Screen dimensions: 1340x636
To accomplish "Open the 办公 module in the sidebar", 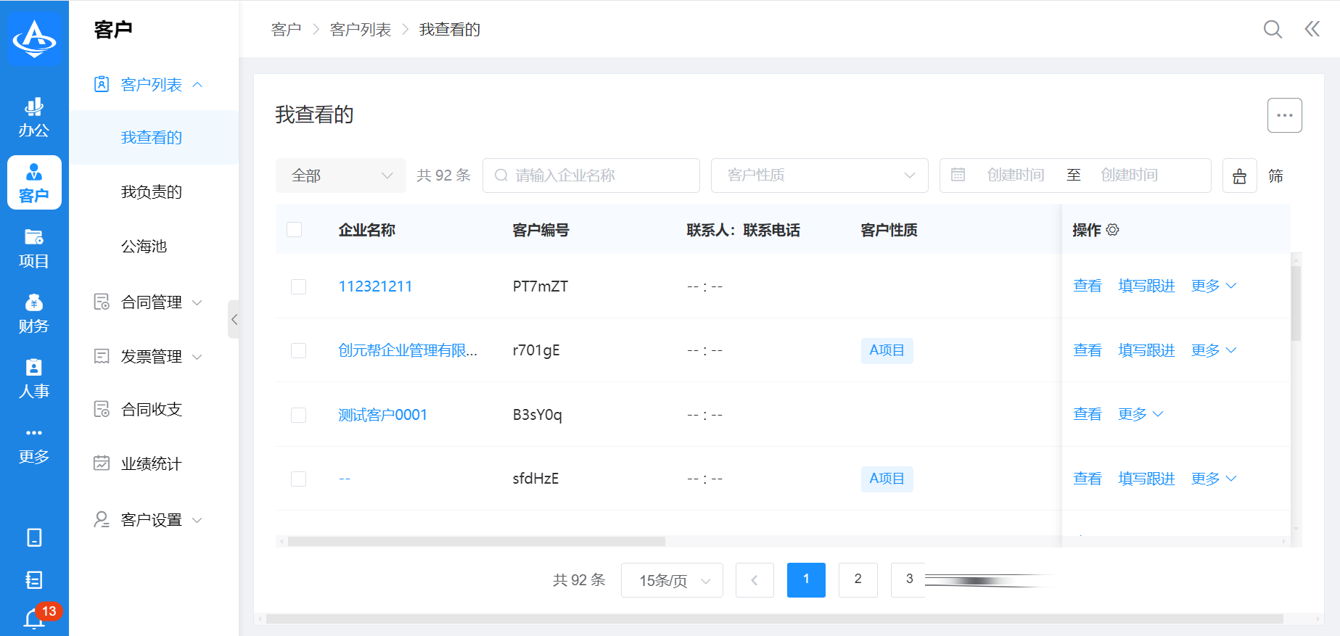I will point(34,117).
